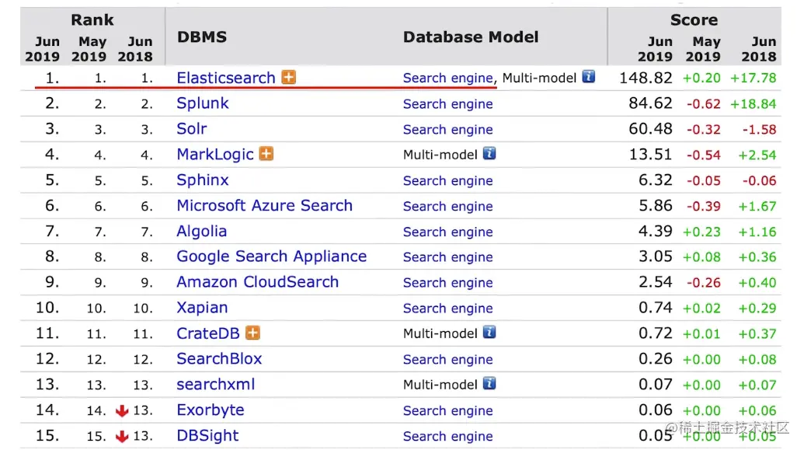Screen dimensions: 804x450
Task: Click the plus icon beside Elasticsearch
Action: [x=289, y=77]
